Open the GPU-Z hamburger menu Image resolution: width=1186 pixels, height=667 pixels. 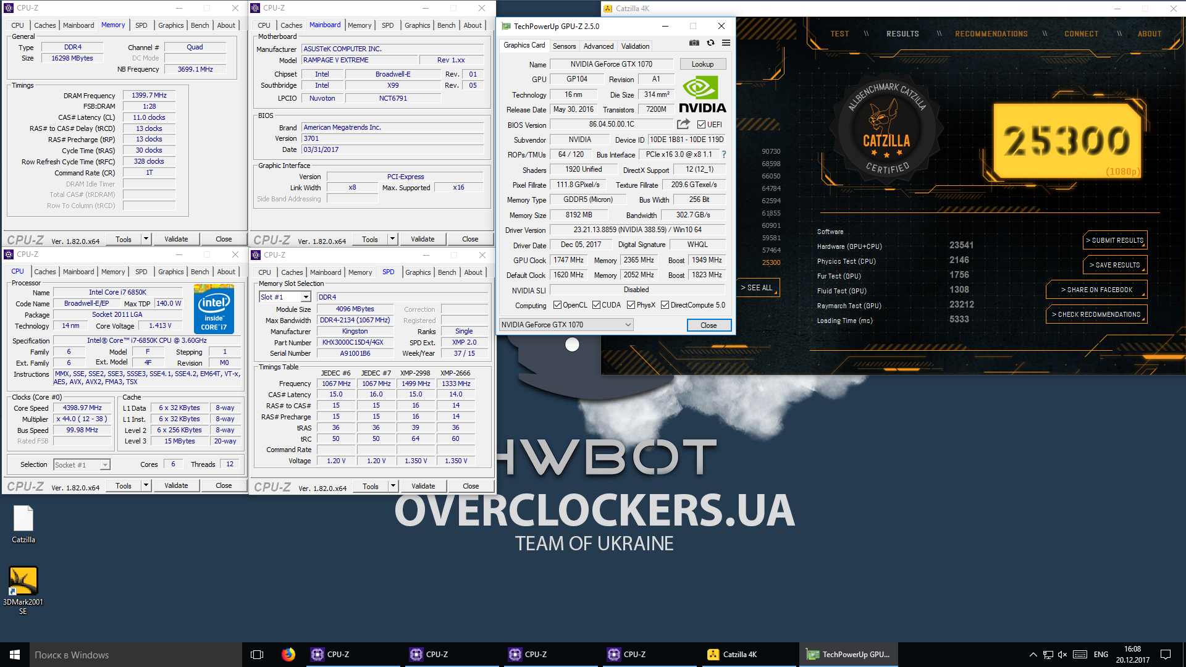click(726, 43)
